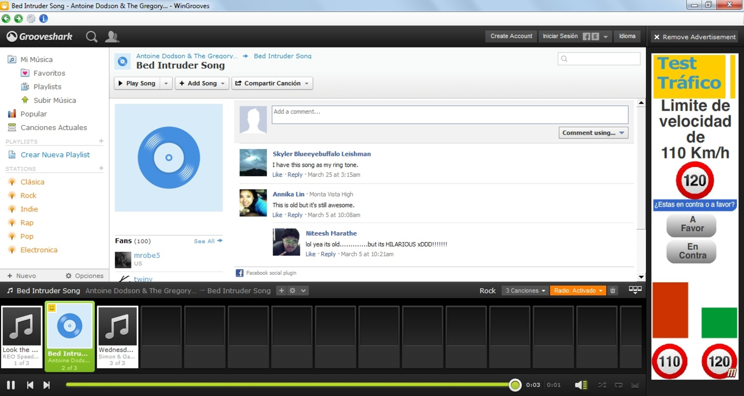Click the Crear Nueva Playlist link

click(x=55, y=154)
